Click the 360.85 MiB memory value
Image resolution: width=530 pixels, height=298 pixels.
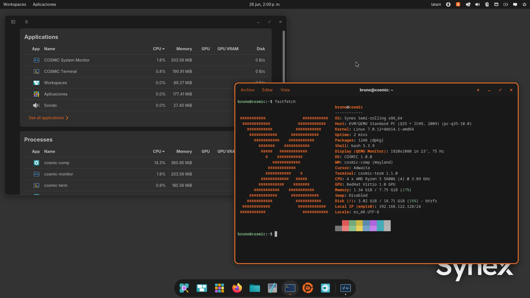181,163
